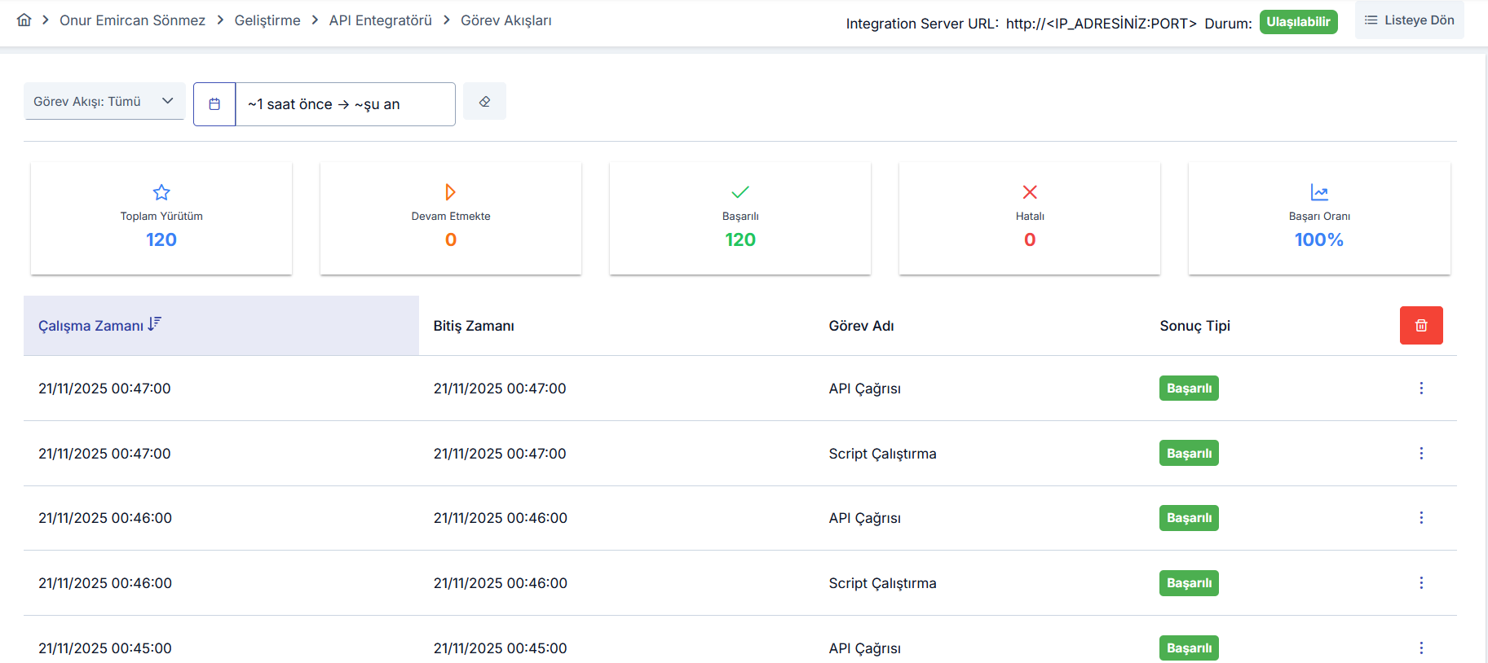Image resolution: width=1488 pixels, height=663 pixels.
Task: Go to Geliştirme in the breadcrumb
Action: [267, 20]
